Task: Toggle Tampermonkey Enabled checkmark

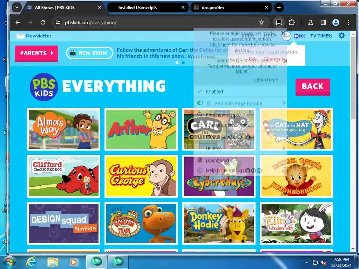Action: click(x=200, y=91)
